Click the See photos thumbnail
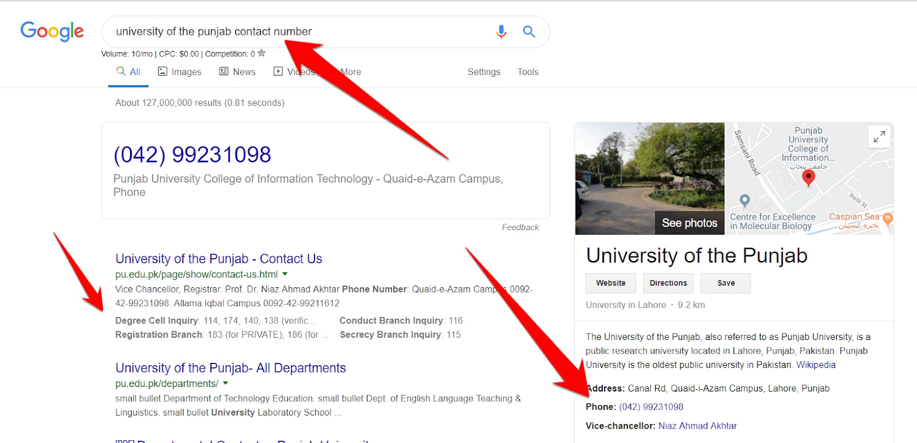This screenshot has height=443, width=917. (x=689, y=223)
